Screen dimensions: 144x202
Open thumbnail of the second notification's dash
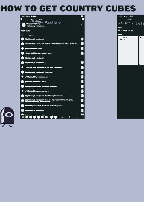(x=82, y=44)
